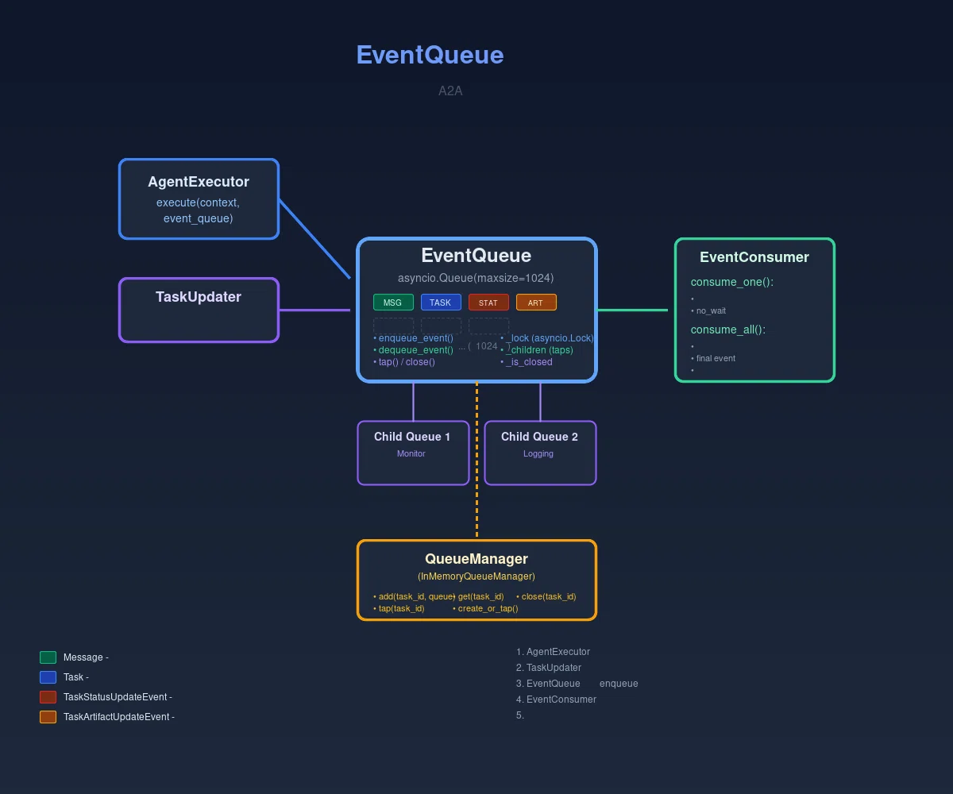Select the Child Queue 2 node

[x=540, y=453]
